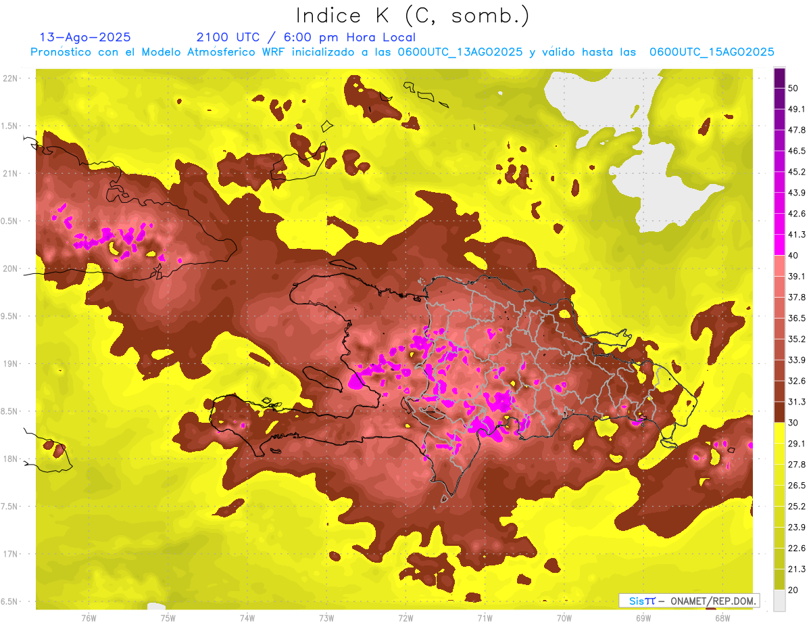Click the date label "13-Ago-2025"

click(85, 37)
